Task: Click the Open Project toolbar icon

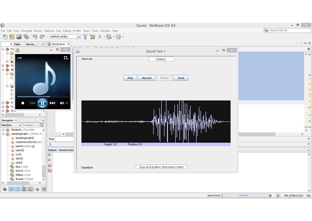Action: pos(19,37)
